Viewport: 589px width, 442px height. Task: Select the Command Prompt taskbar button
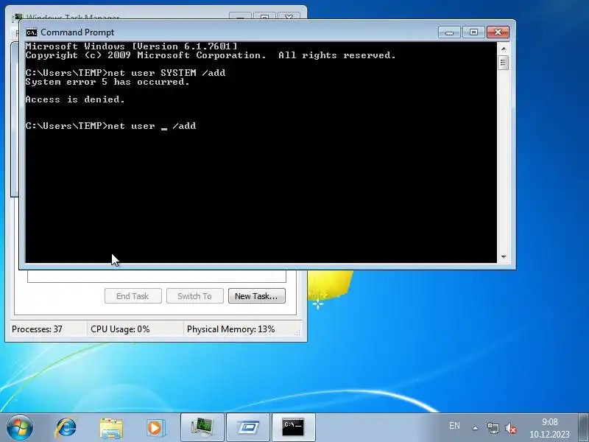[293, 427]
